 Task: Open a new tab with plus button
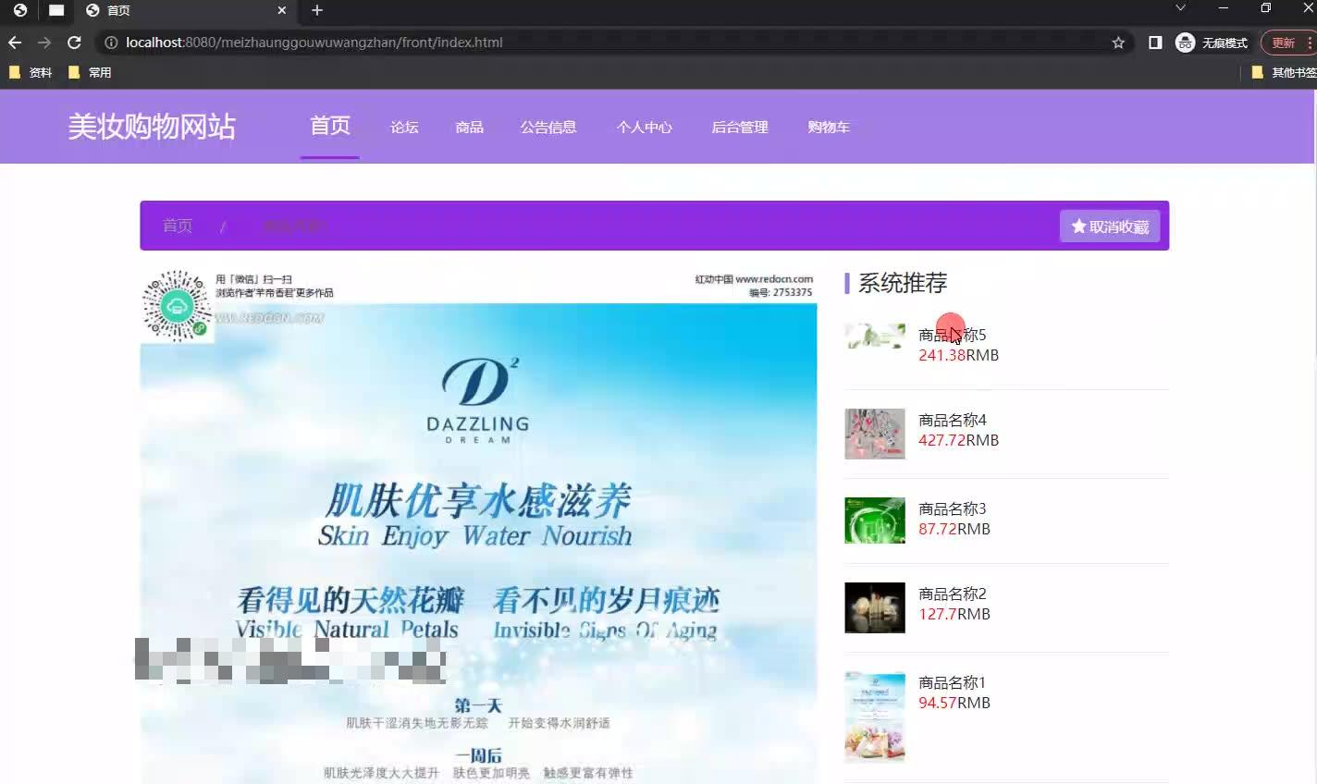click(317, 10)
